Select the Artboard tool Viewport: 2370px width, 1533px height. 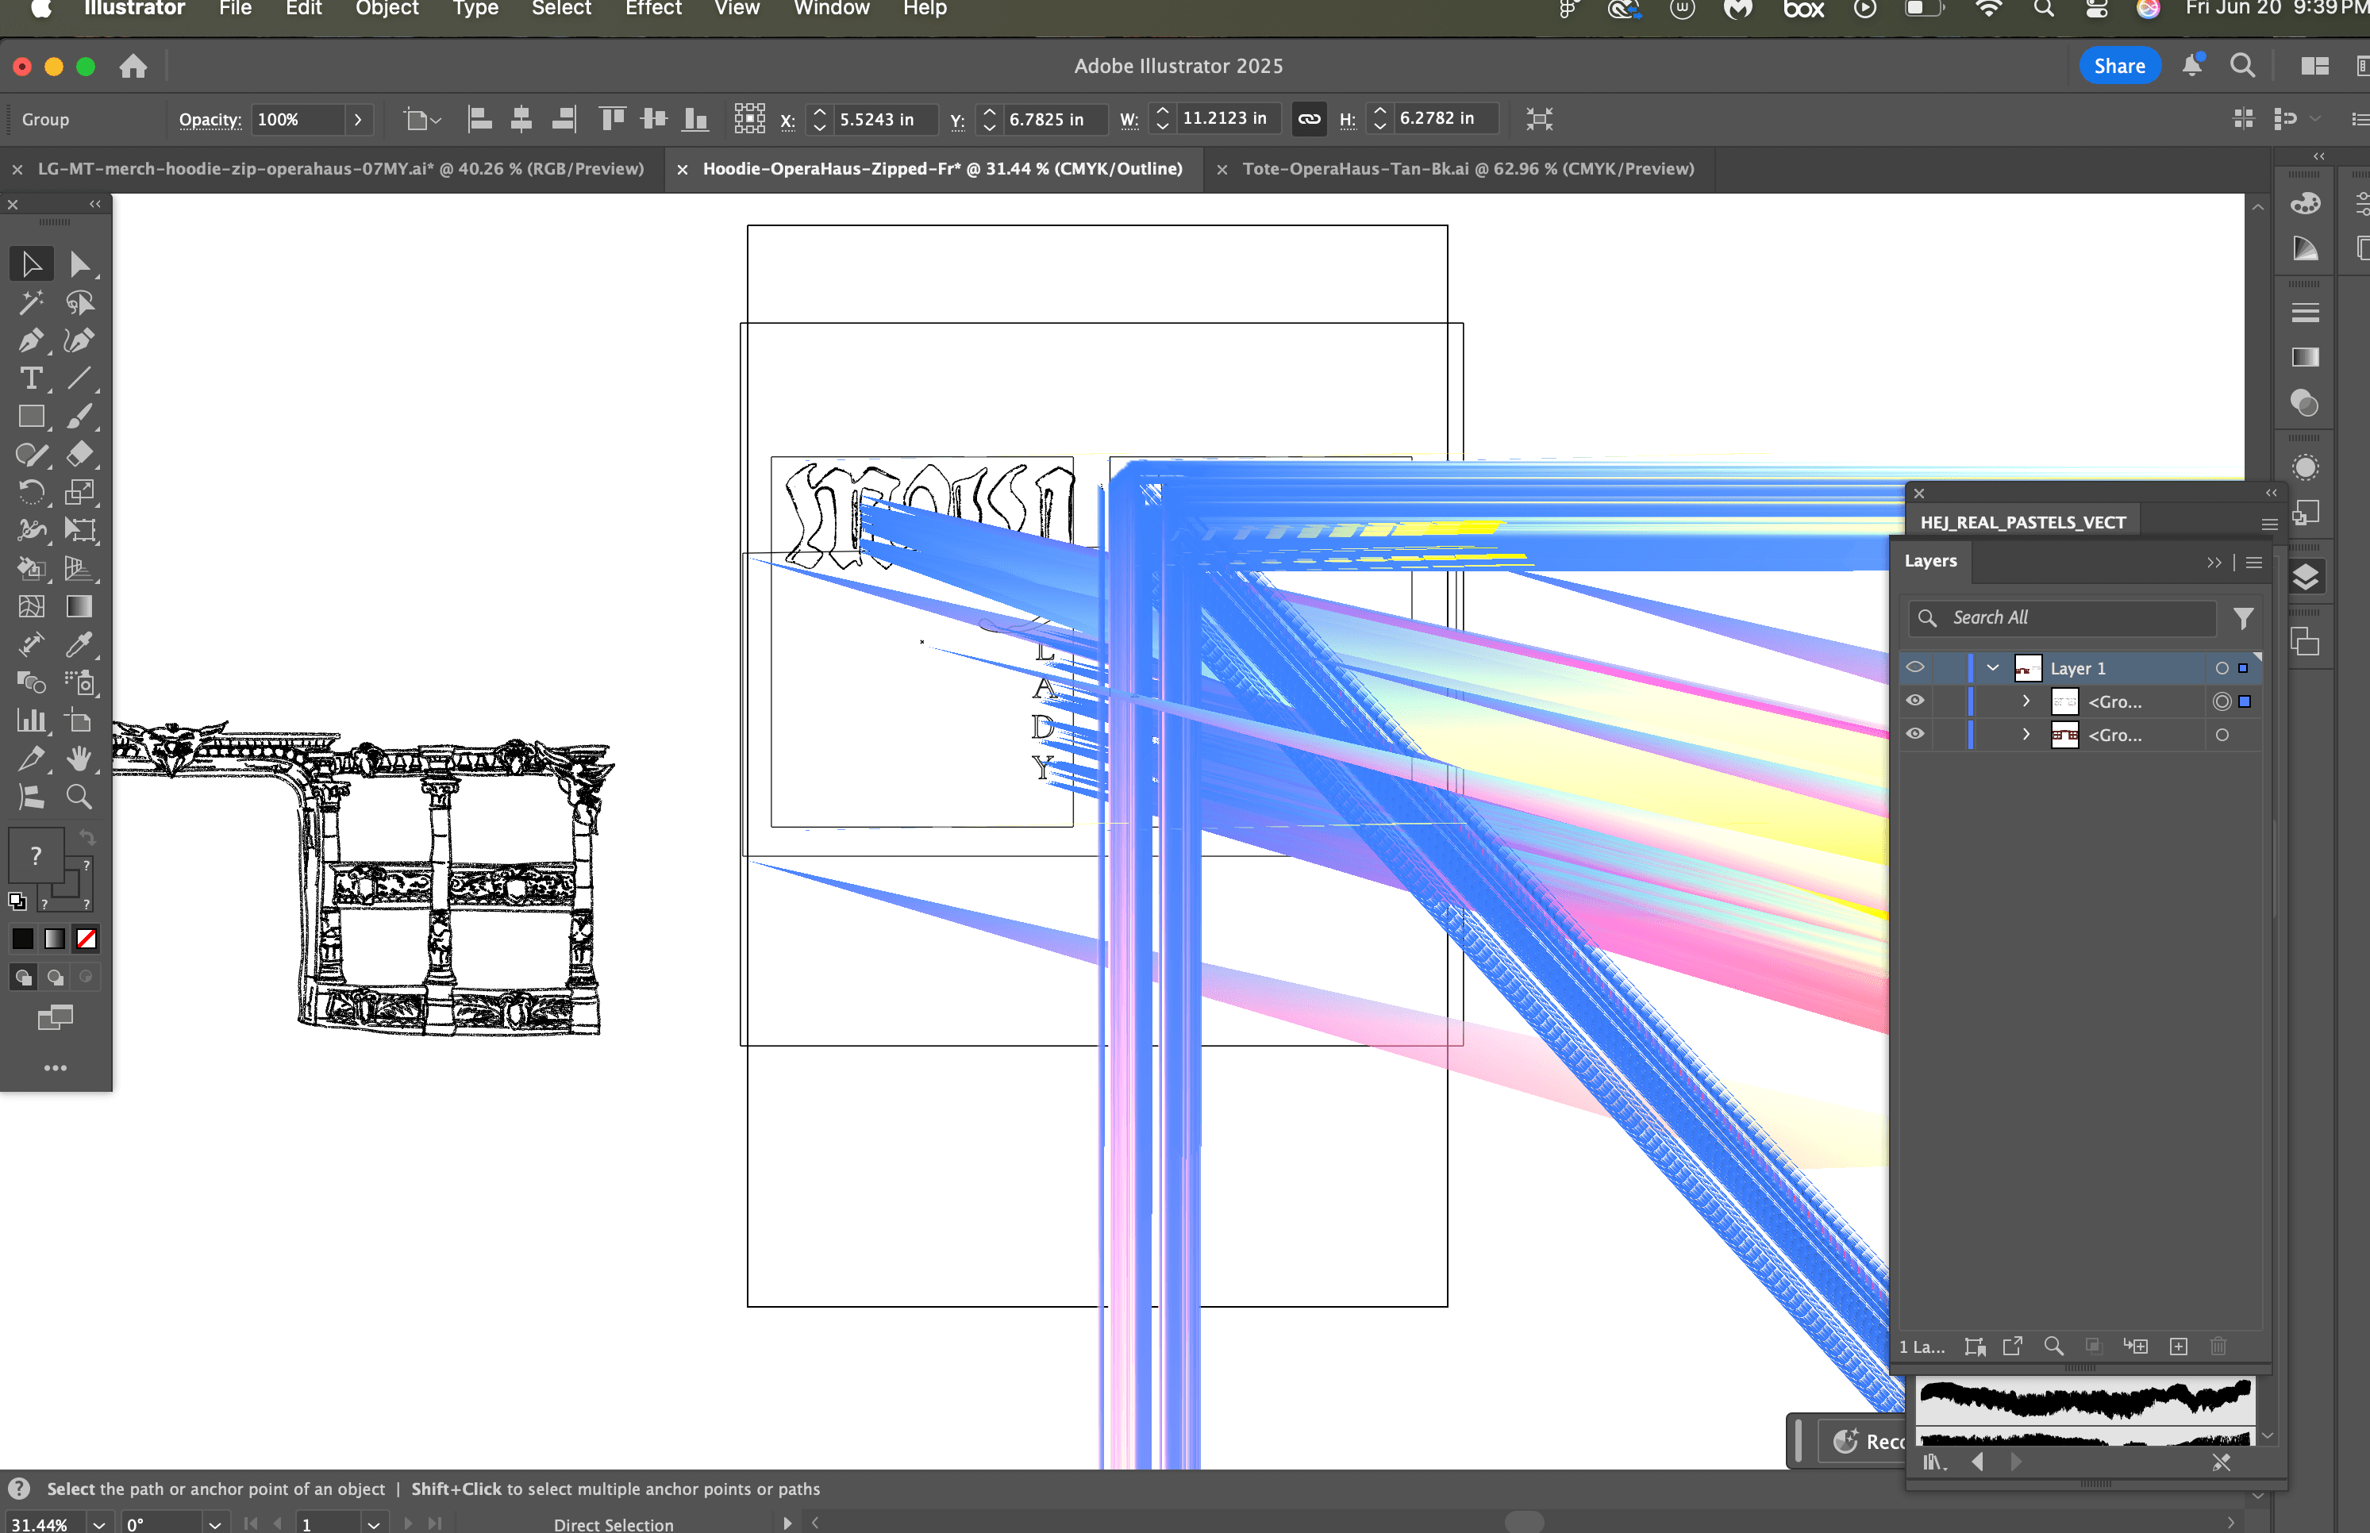[x=79, y=720]
